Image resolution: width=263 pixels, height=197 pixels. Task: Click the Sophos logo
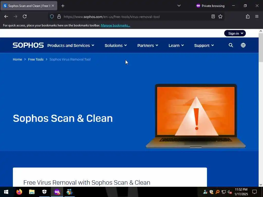[x=28, y=45]
